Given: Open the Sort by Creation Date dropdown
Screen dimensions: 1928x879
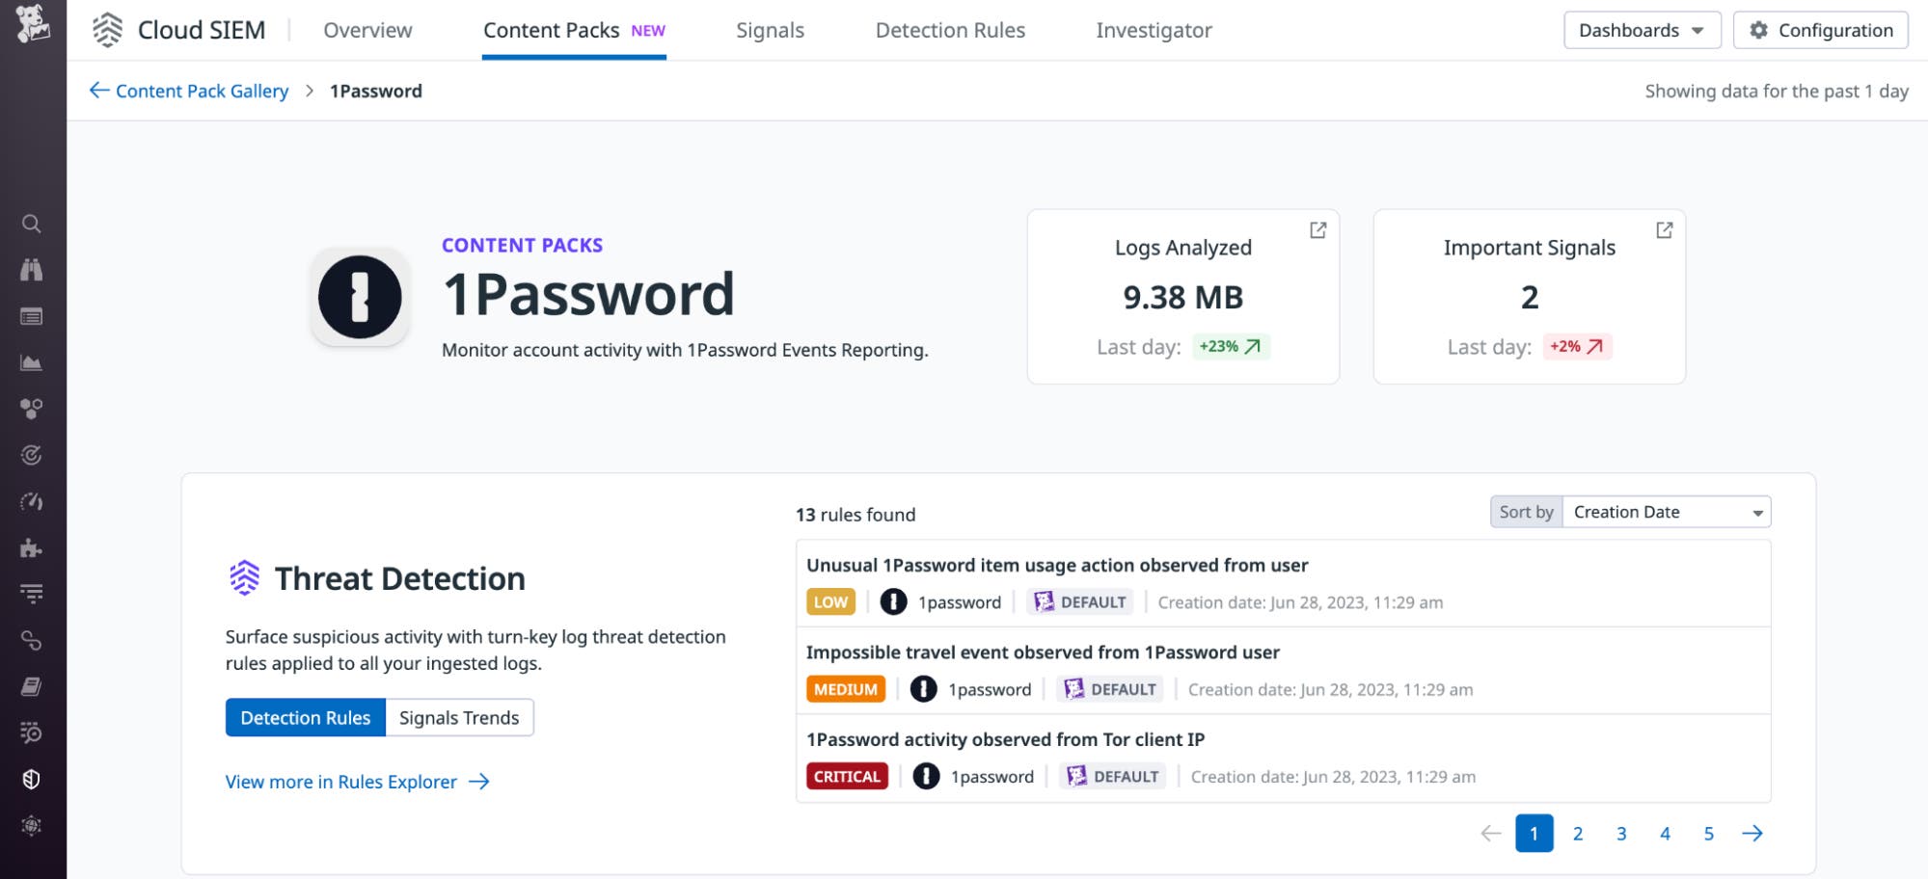Looking at the screenshot, I should pos(1666,512).
